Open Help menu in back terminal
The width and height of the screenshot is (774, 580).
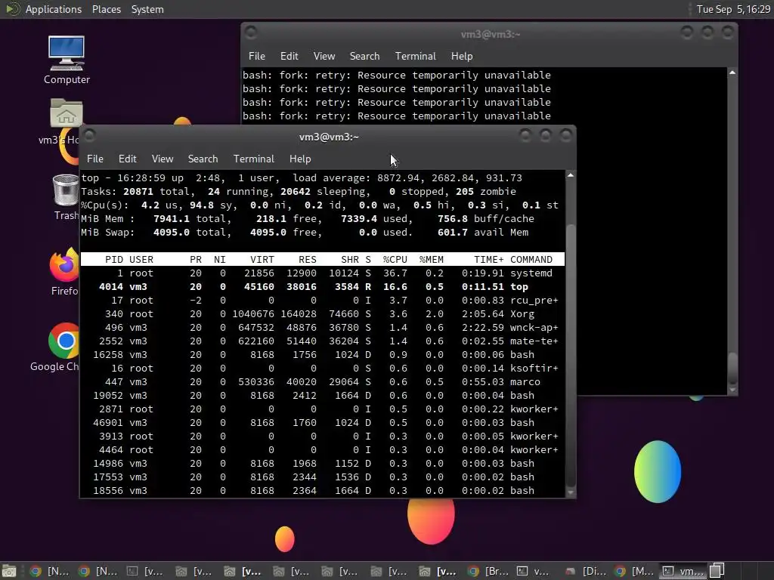pos(462,56)
